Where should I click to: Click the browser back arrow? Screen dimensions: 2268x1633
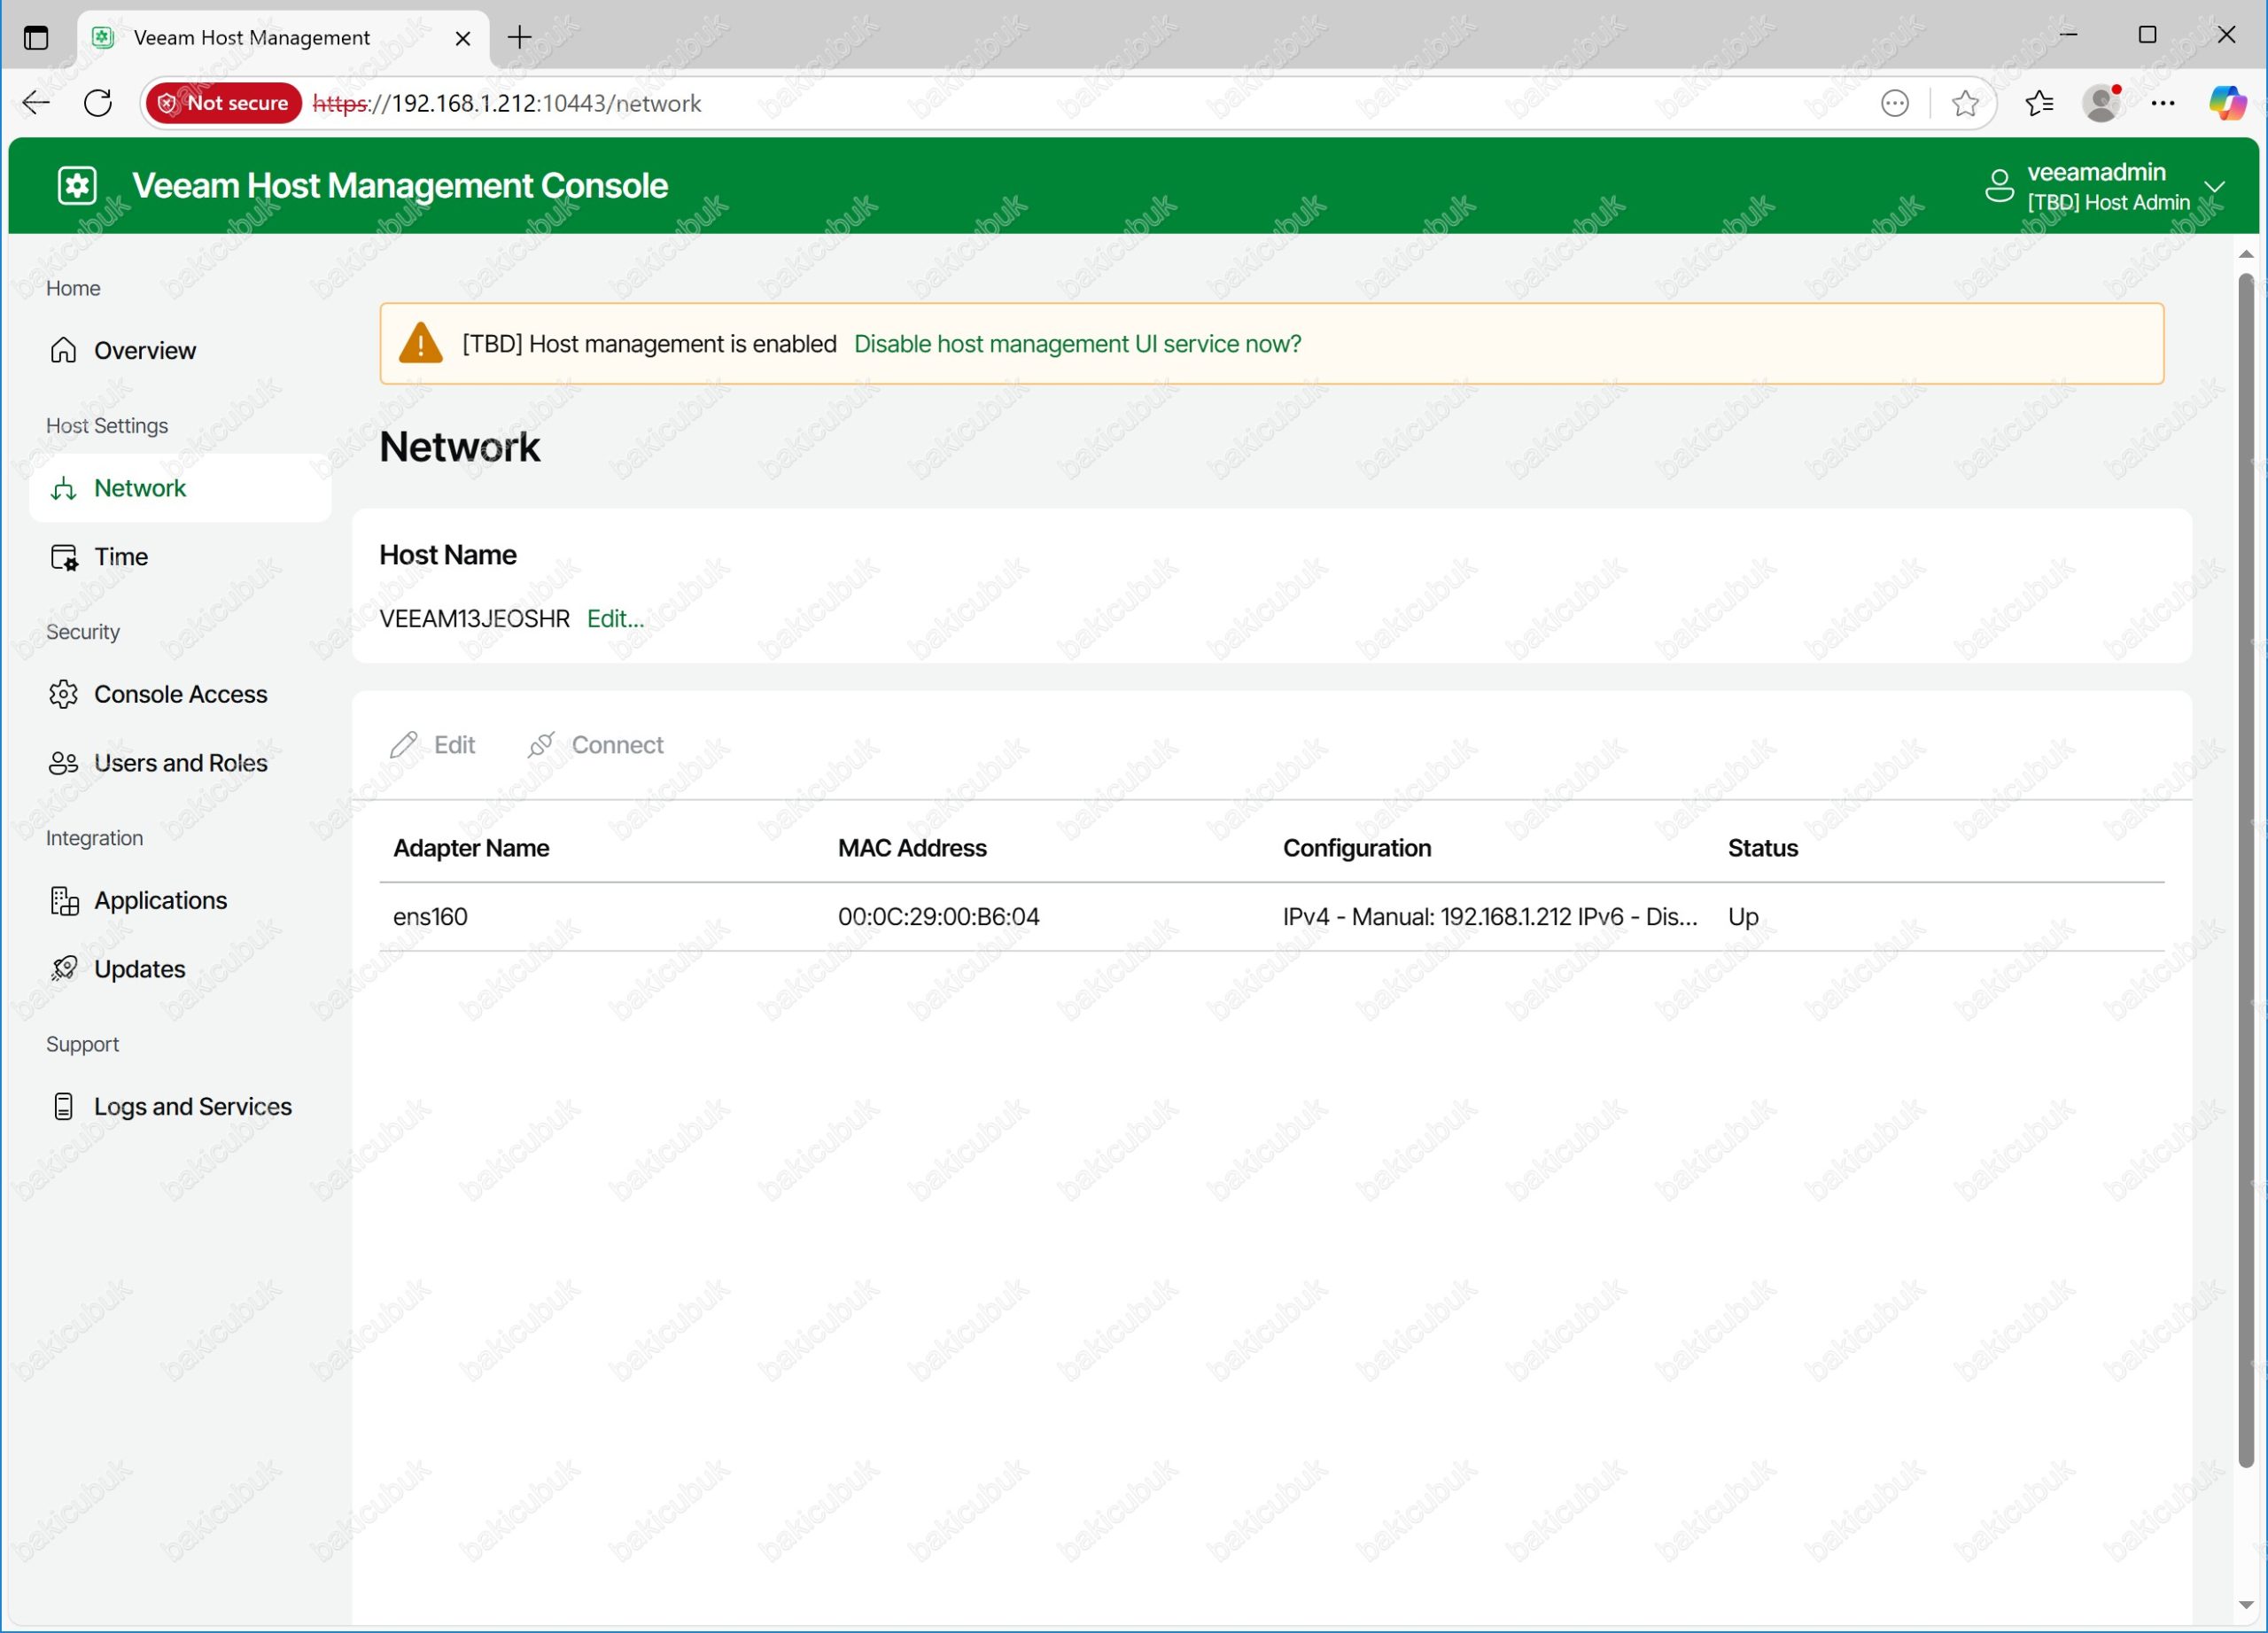tap(36, 103)
